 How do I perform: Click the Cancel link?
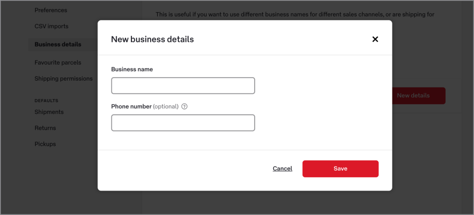282,169
